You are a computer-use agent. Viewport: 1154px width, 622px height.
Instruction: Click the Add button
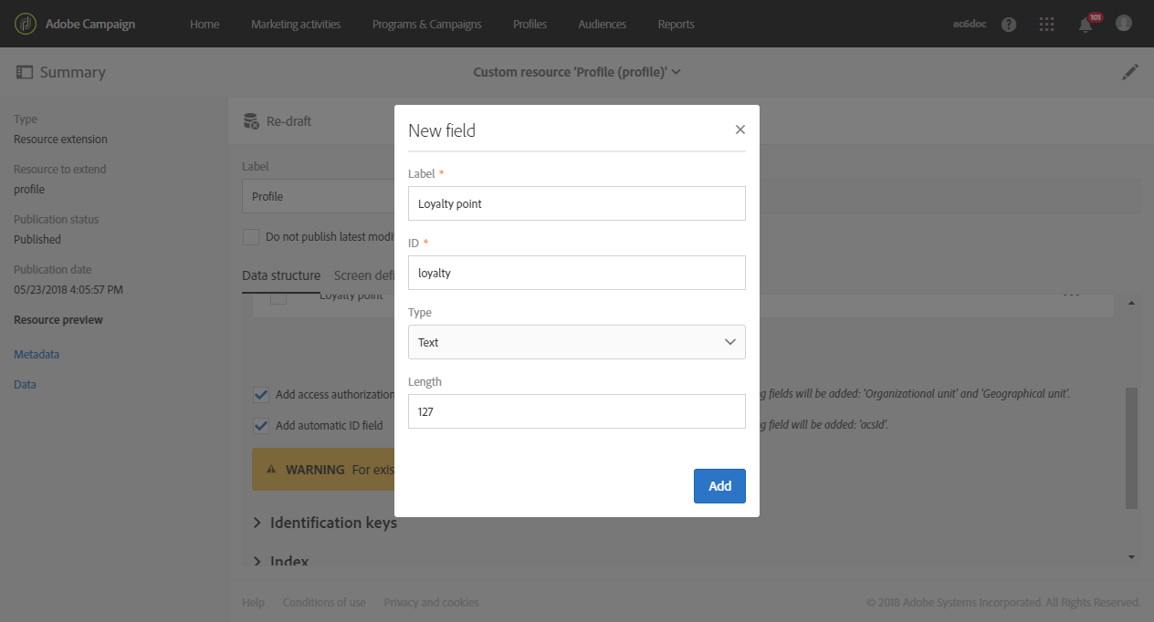(x=719, y=486)
